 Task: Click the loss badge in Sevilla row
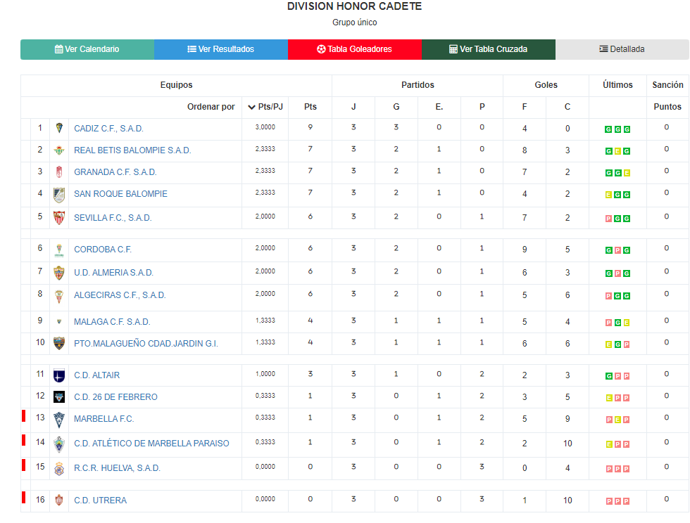[x=608, y=219]
